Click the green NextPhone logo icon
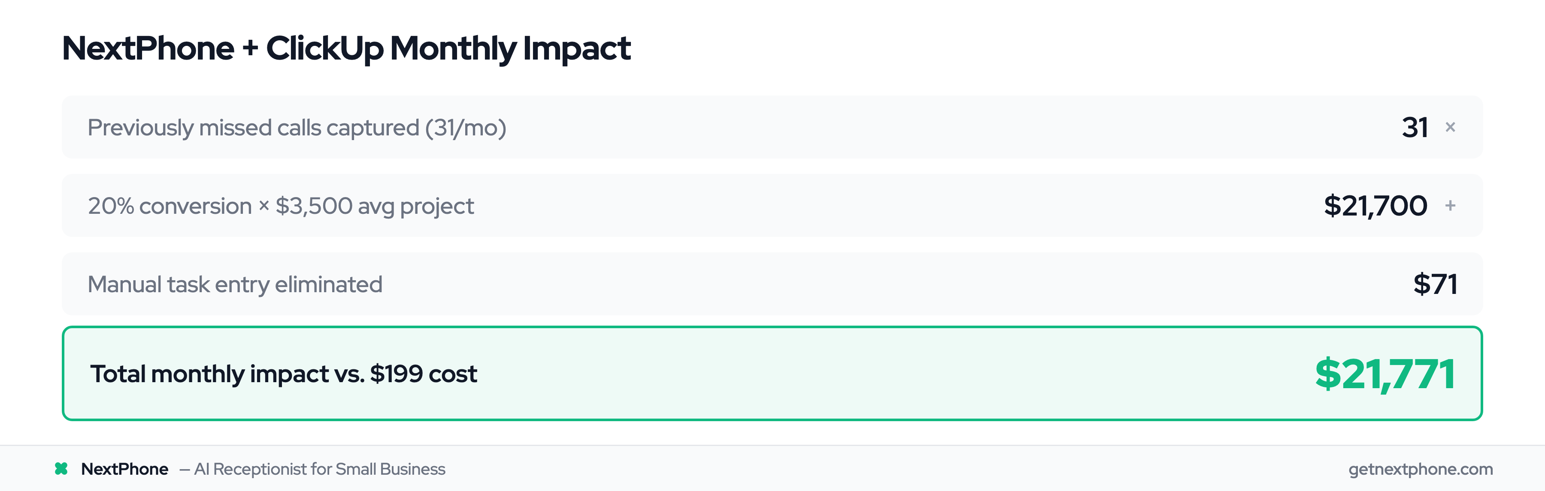This screenshot has height=491, width=1545. (x=61, y=469)
